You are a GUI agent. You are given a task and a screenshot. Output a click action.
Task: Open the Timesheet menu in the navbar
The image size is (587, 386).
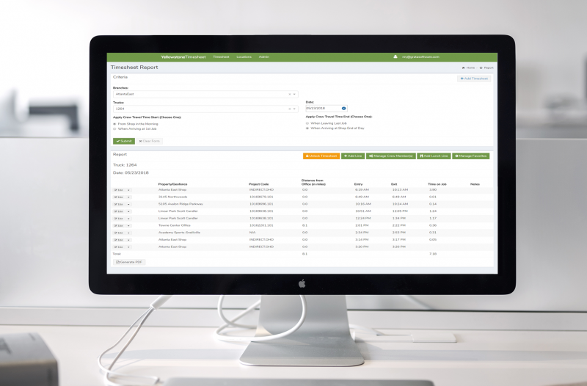[x=221, y=57]
